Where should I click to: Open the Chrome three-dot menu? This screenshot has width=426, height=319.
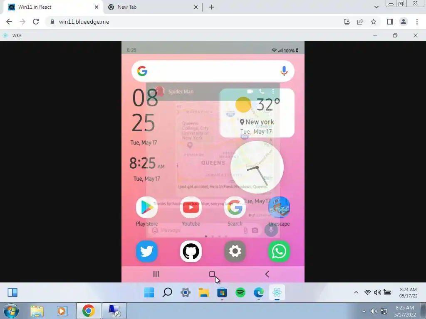coord(417,22)
